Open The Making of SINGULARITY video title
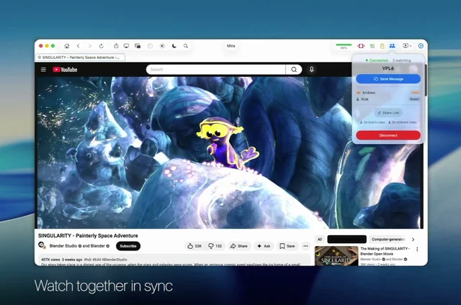Screen dimensions: 461x305 click(385, 251)
